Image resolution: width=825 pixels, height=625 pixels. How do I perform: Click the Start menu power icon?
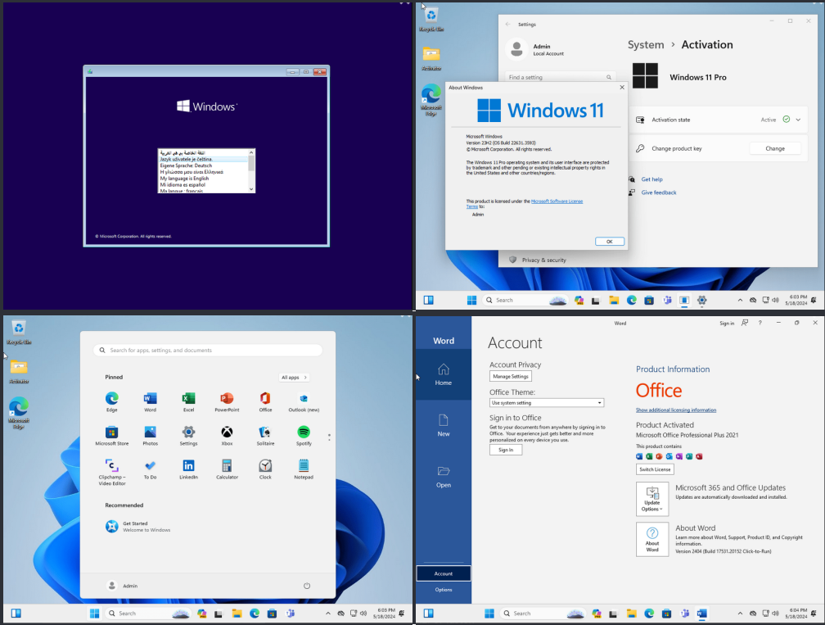point(307,586)
